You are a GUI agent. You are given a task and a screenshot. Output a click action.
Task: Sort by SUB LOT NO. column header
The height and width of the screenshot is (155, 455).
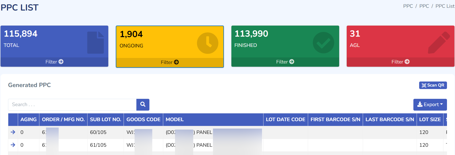[106, 120]
